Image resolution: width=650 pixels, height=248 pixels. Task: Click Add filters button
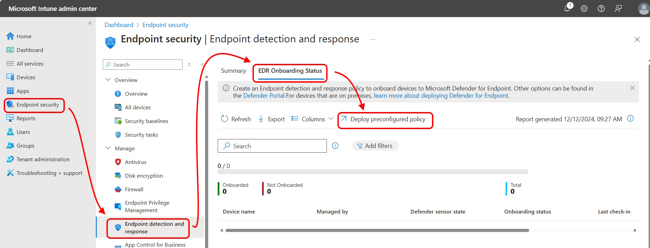(x=375, y=146)
